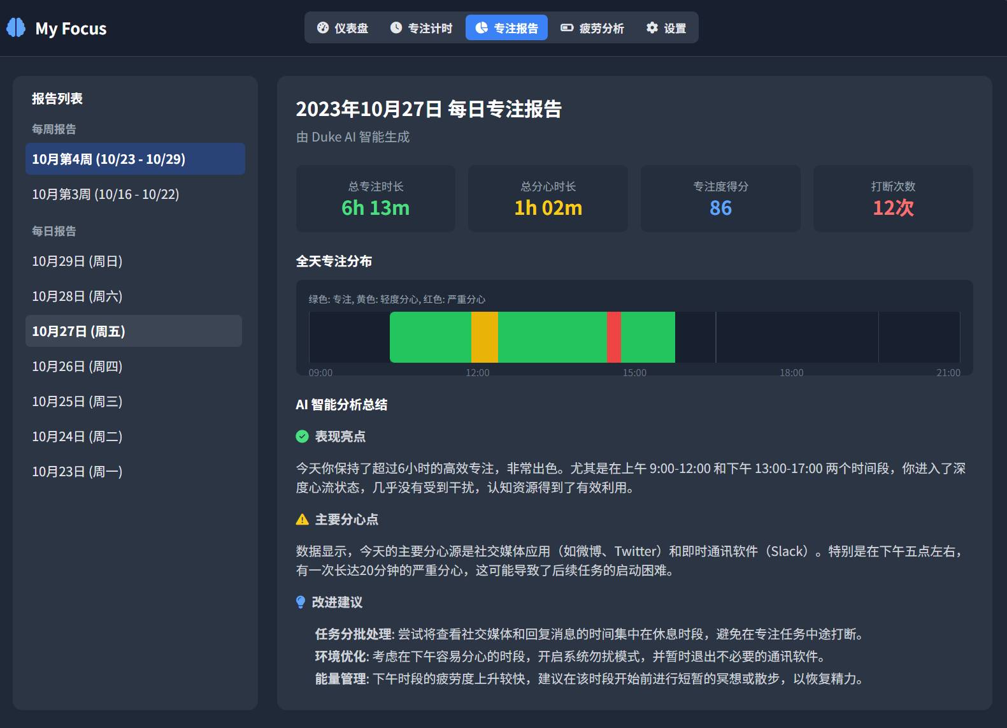The height and width of the screenshot is (728, 1007).
Task: Click the AI 智能分析总结 heading
Action: [x=341, y=404]
